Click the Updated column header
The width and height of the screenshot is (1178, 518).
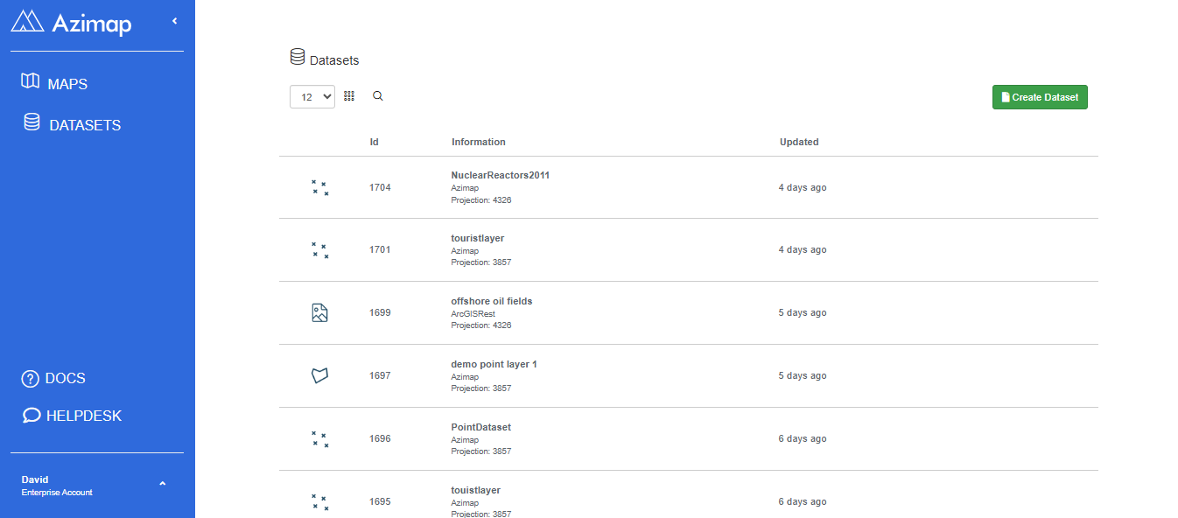coord(799,142)
